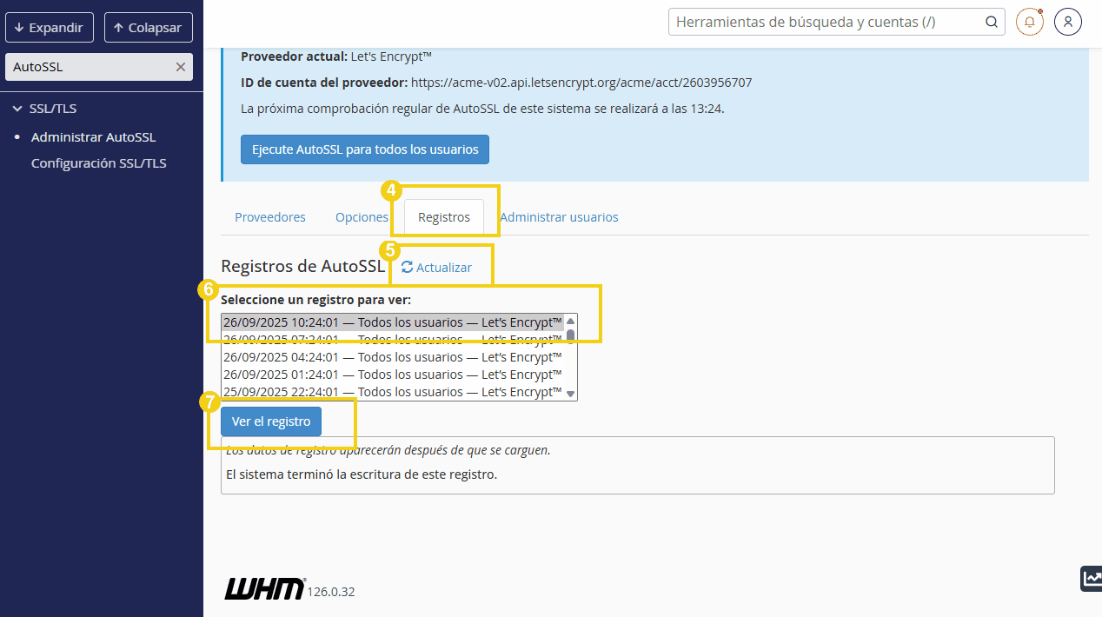The width and height of the screenshot is (1102, 617).
Task: Switch to the Proveedores tab
Action: (x=270, y=217)
